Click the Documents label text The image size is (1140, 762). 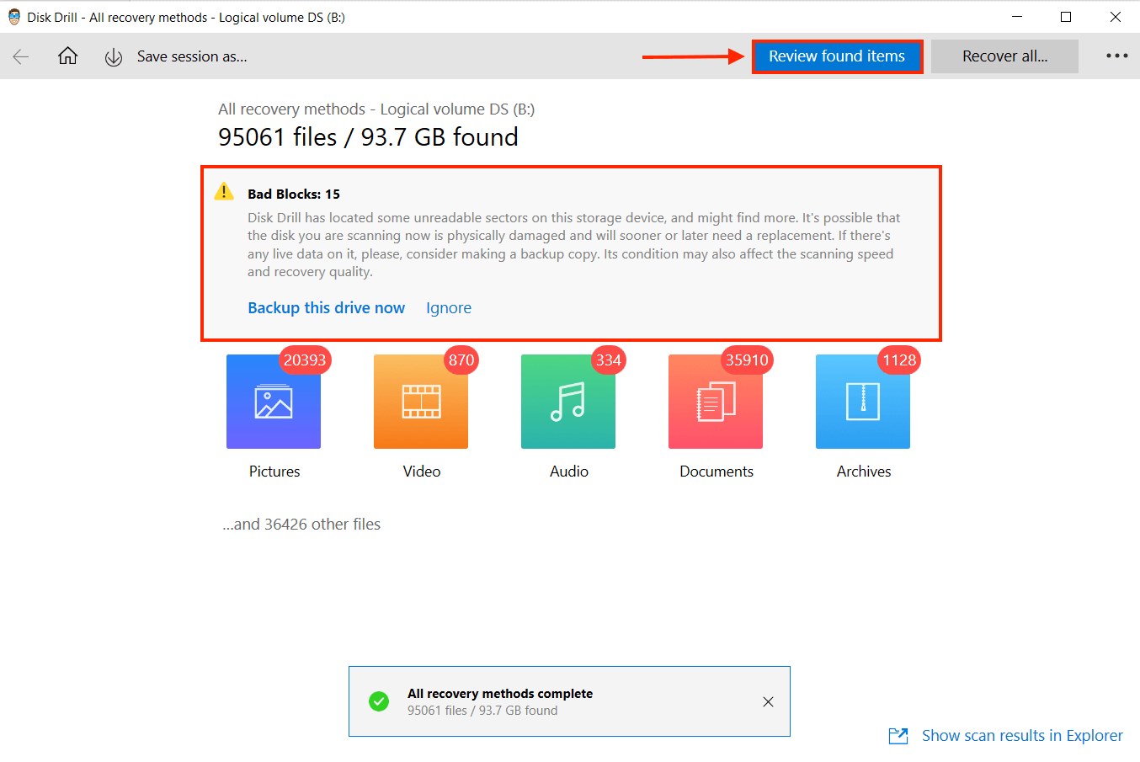[716, 472]
